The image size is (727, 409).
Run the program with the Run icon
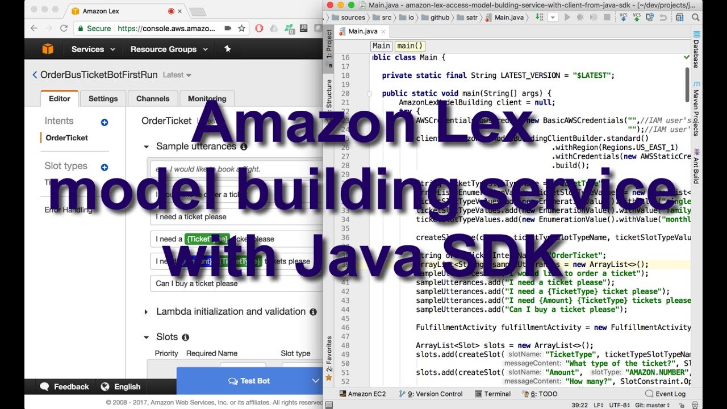[567, 18]
